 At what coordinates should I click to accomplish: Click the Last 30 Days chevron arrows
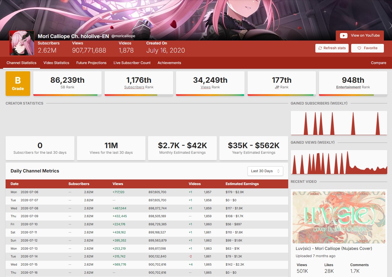278,171
